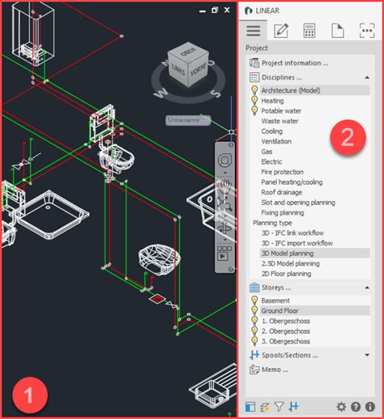Toggle Basement storey light bulb

click(x=254, y=301)
